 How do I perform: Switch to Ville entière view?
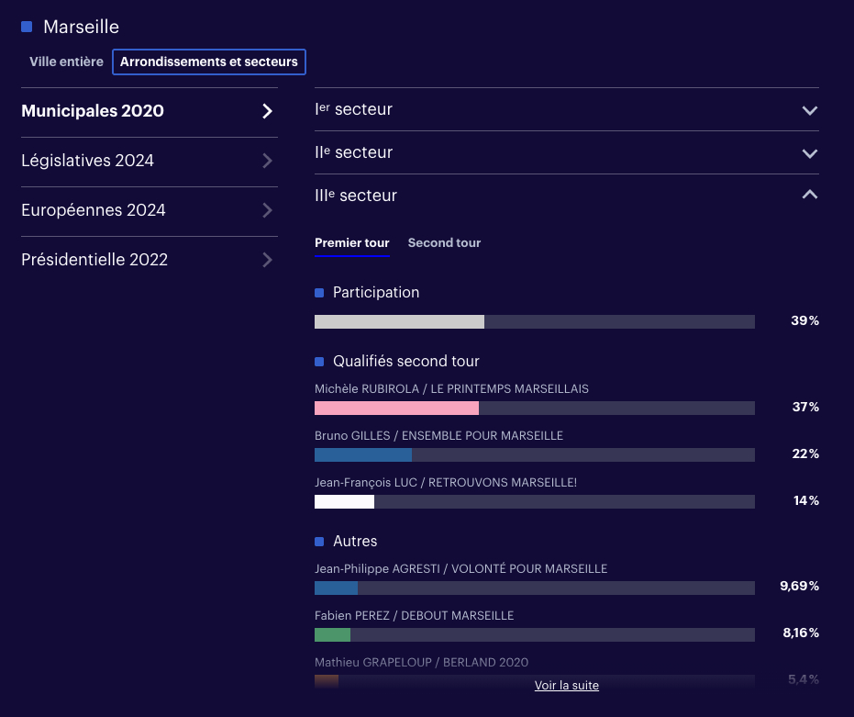pos(66,62)
